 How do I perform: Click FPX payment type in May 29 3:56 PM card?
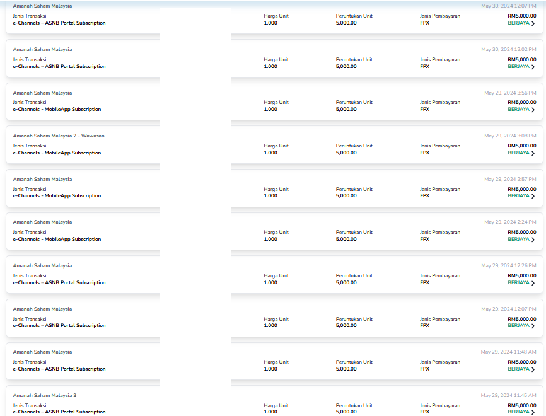pos(425,109)
